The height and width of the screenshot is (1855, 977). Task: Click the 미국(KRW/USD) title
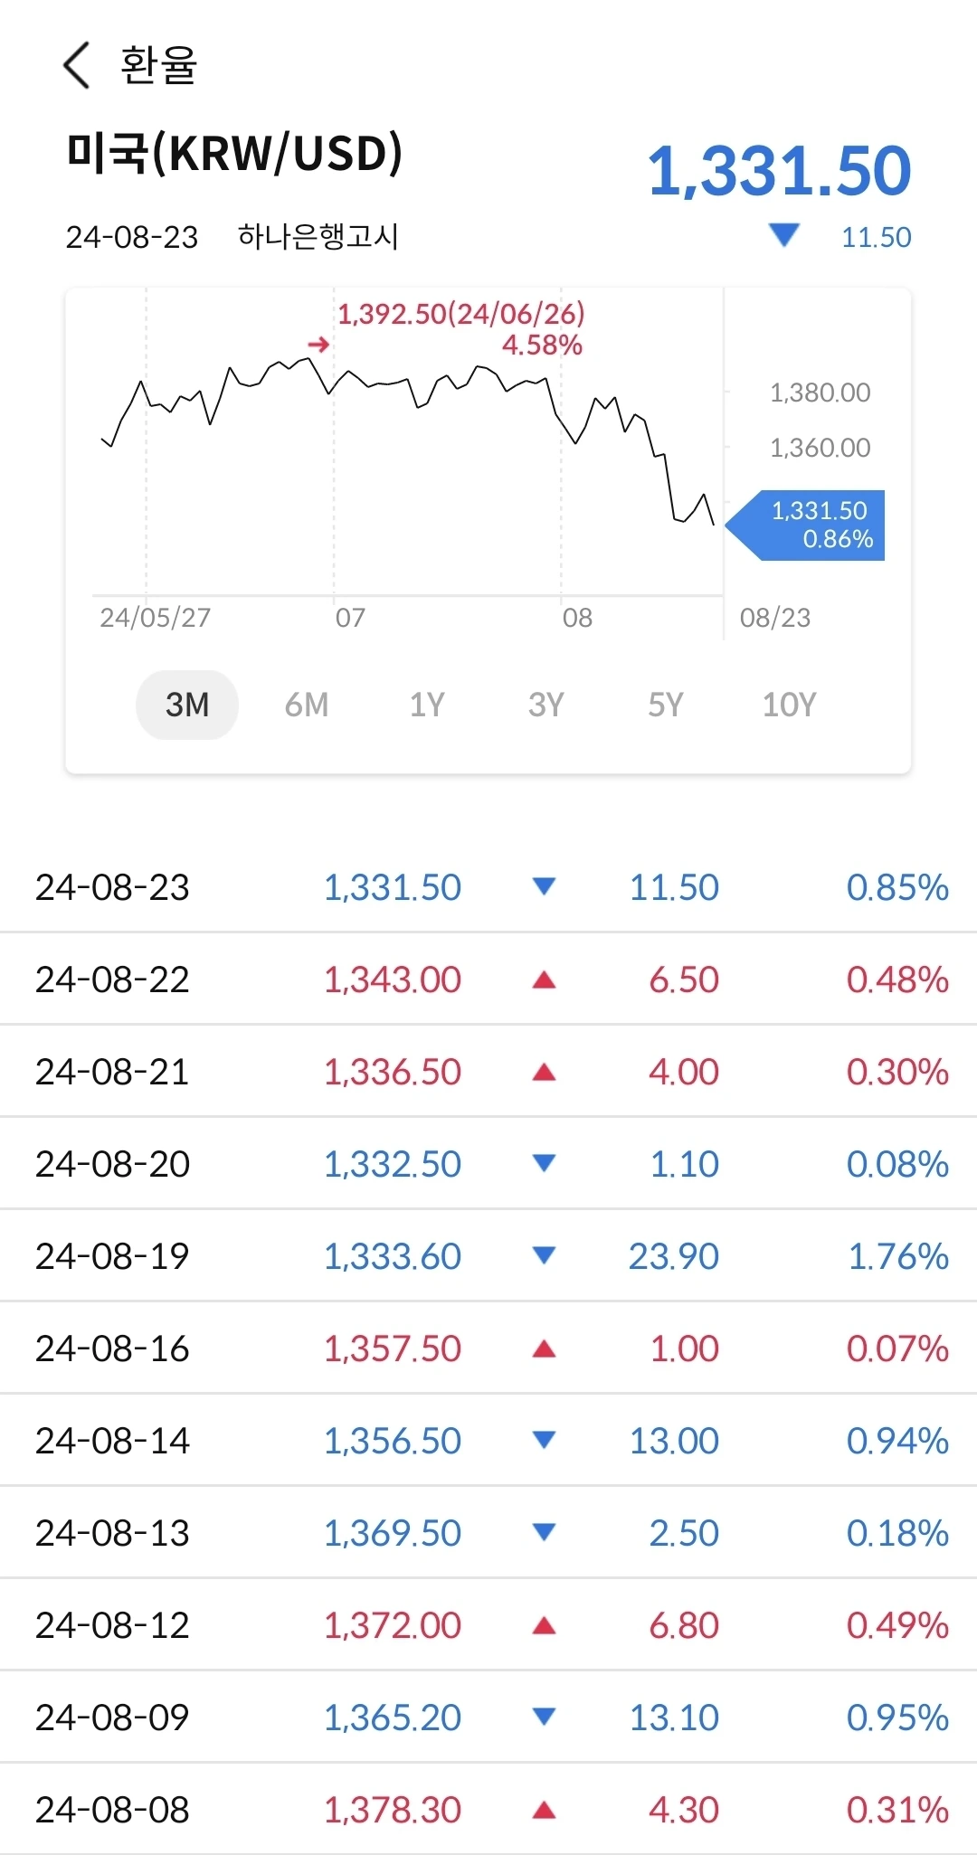click(x=234, y=154)
